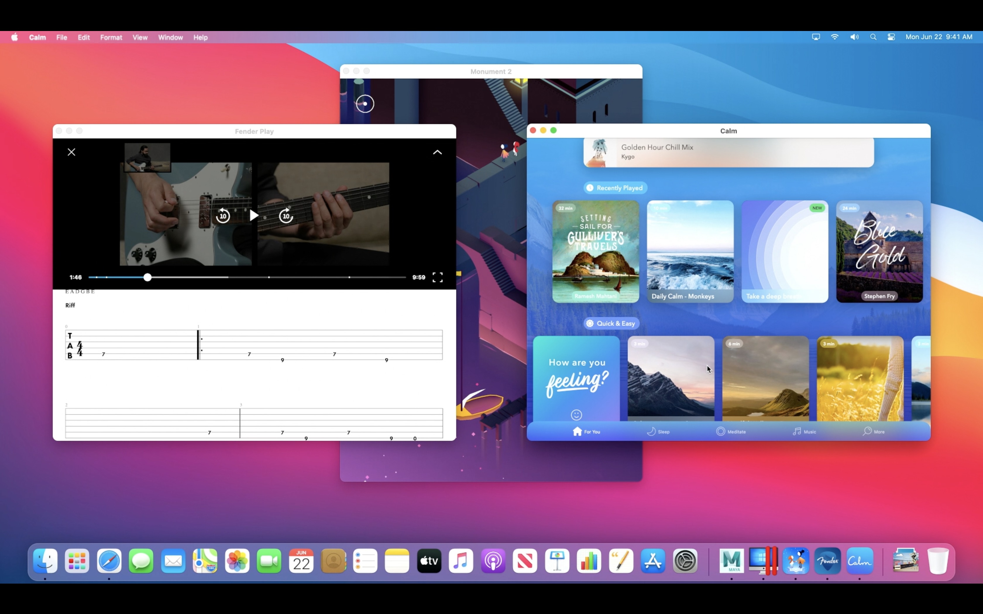Open Podcasts from the dock
Screen dimensions: 983x614
[x=493, y=561]
